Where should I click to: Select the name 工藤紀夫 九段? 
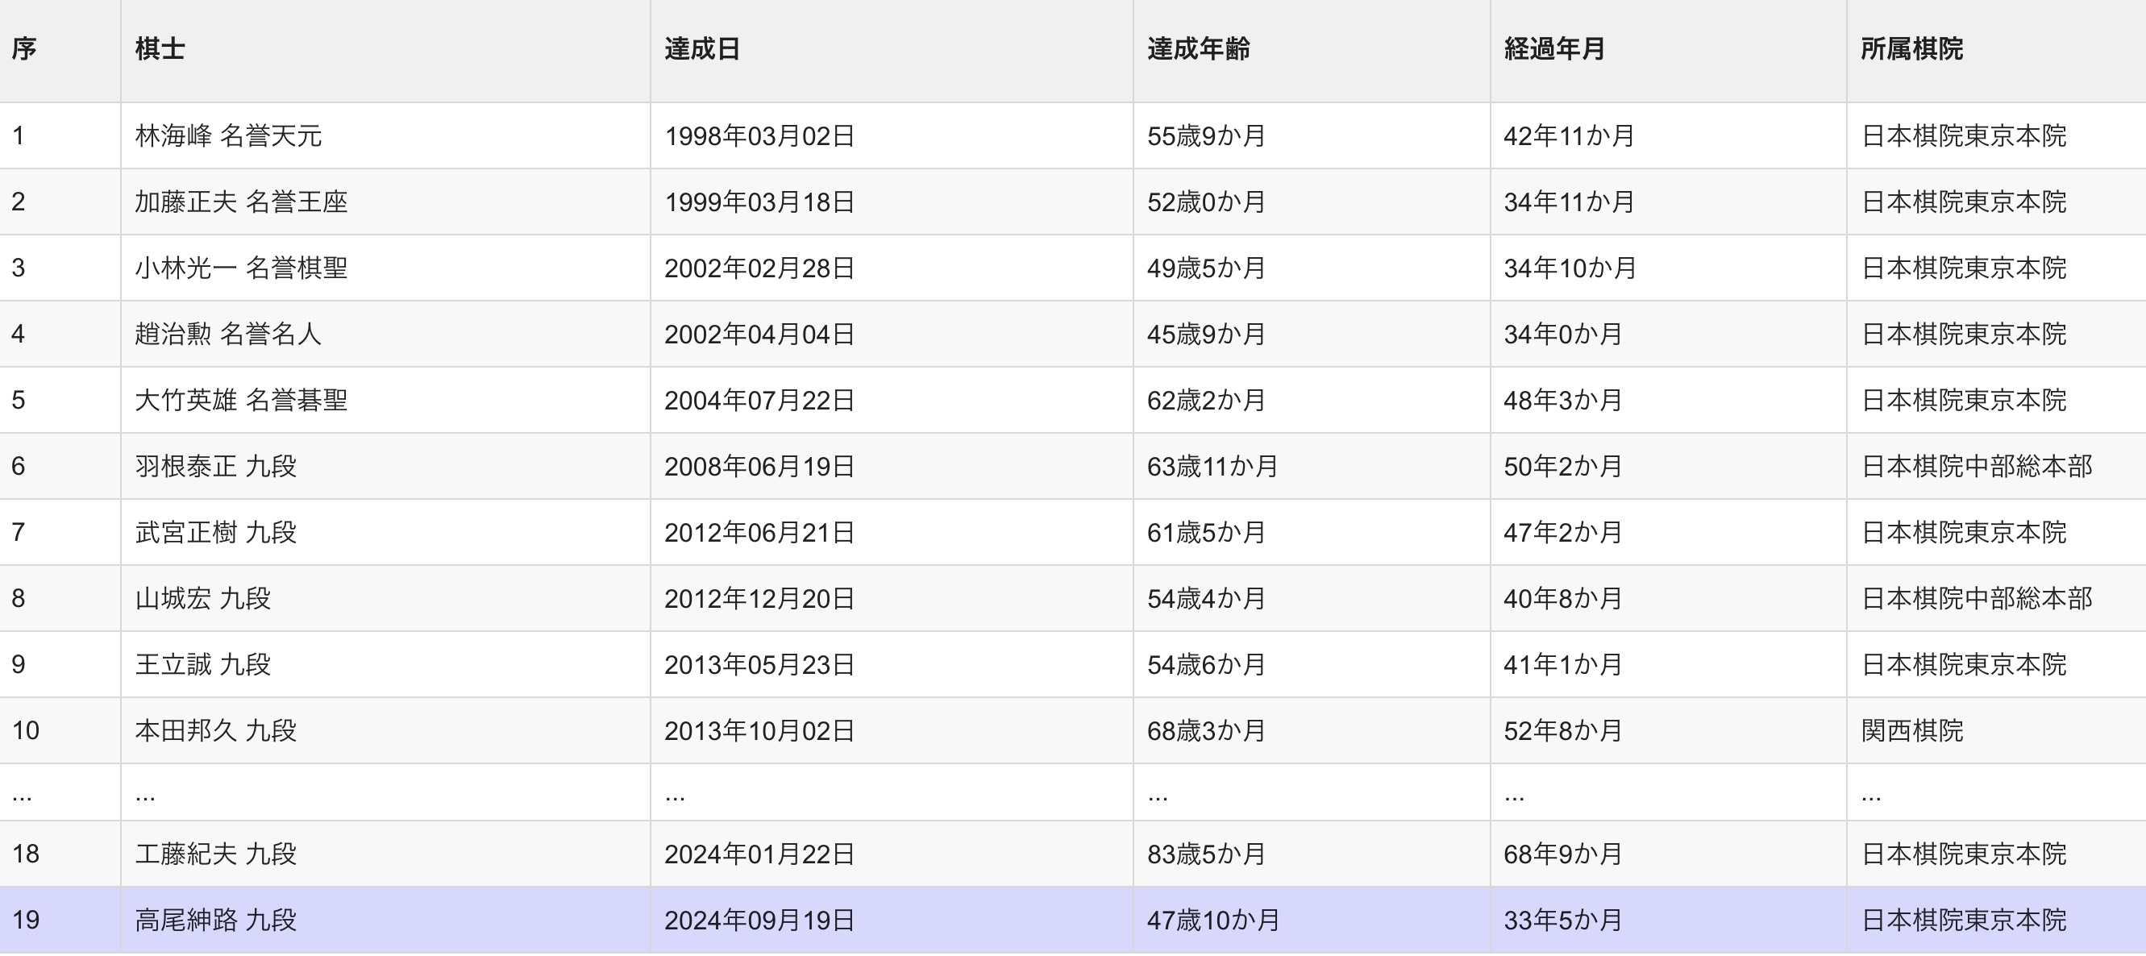[216, 854]
